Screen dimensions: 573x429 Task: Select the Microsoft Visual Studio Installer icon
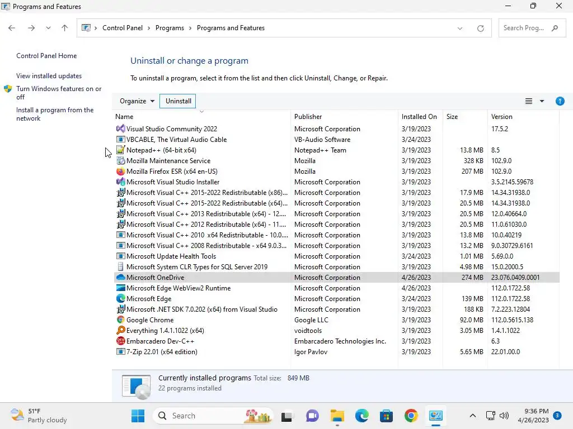pos(121,182)
